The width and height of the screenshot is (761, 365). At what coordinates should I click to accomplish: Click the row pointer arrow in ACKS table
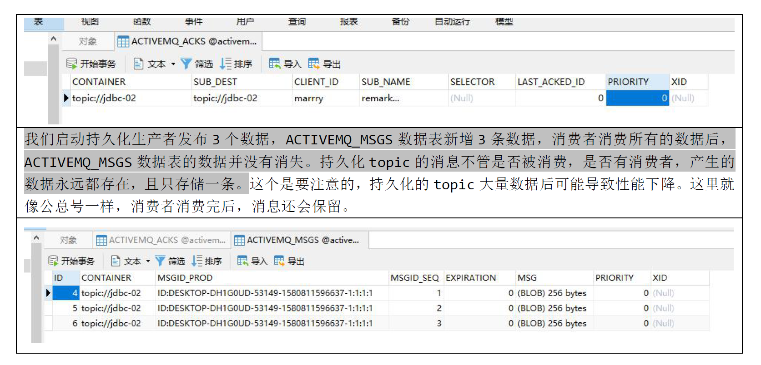[x=66, y=98]
